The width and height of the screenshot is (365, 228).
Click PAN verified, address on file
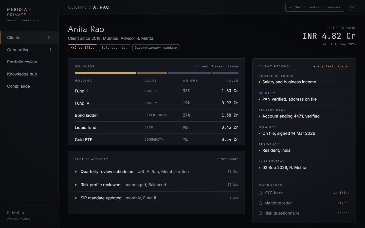pos(289,99)
